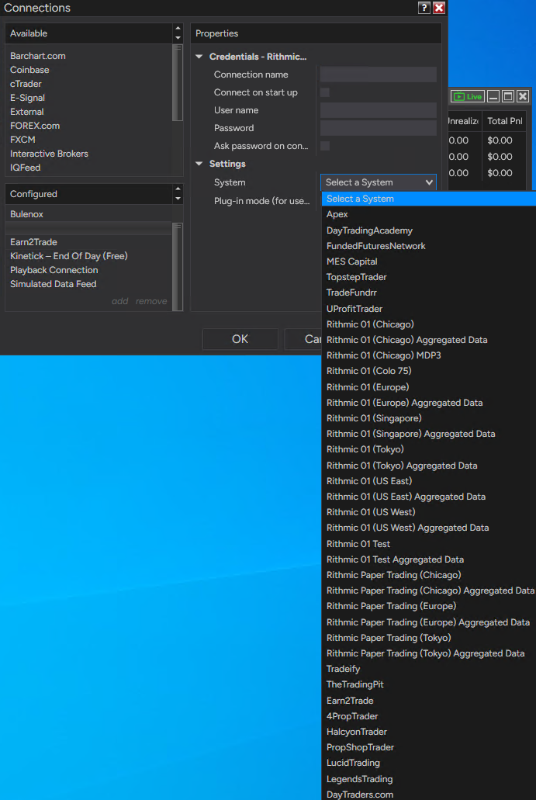Enable Connect on start up checkbox

point(324,92)
